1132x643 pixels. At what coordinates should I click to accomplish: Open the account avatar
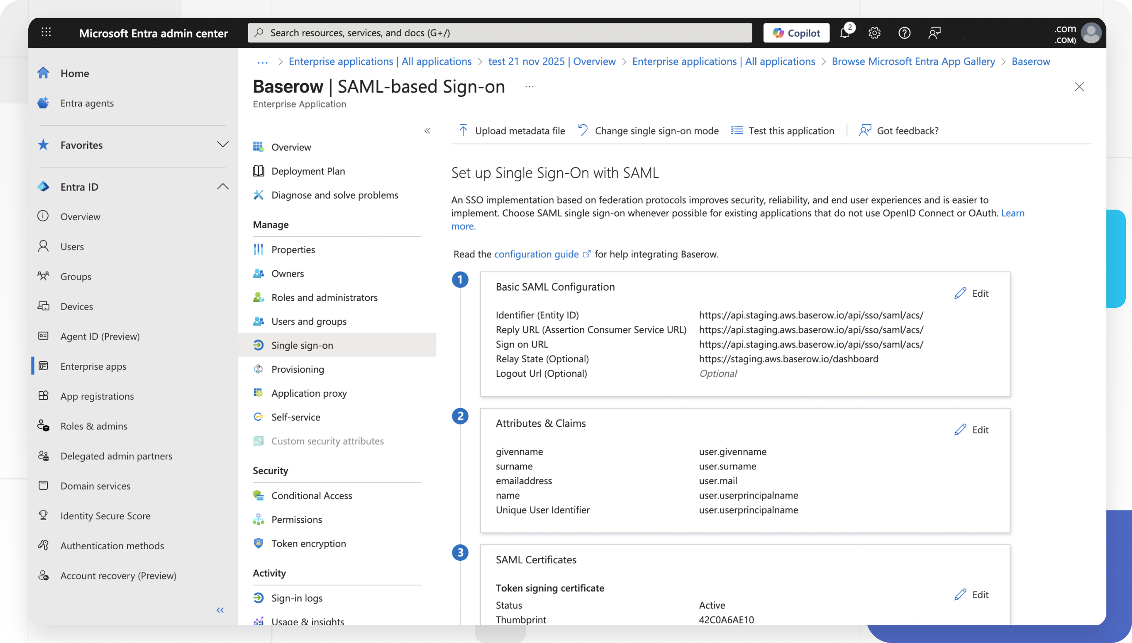pyautogui.click(x=1091, y=32)
